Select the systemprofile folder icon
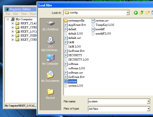153x117 pixels. pyautogui.click(x=66, y=21)
